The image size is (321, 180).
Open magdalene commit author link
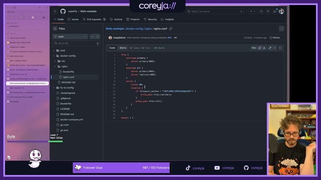119,38
